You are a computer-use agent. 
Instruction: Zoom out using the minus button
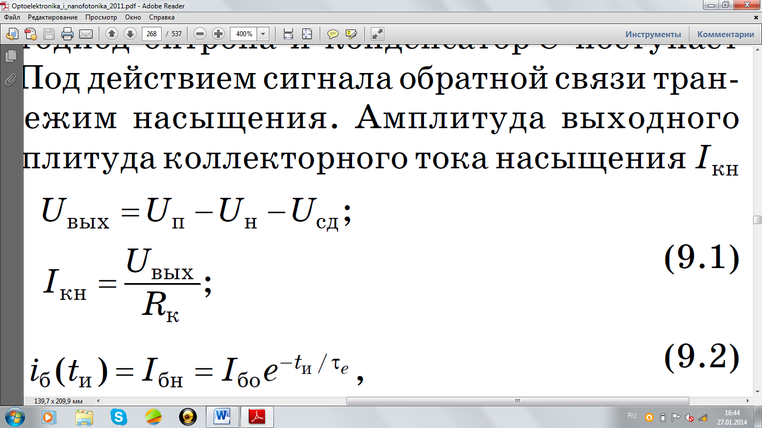(200, 33)
